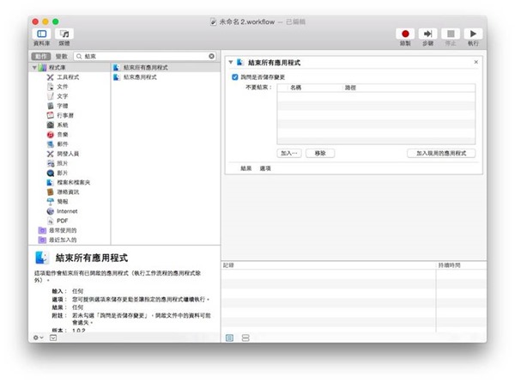Open the 結果 tab in action

tap(246, 169)
